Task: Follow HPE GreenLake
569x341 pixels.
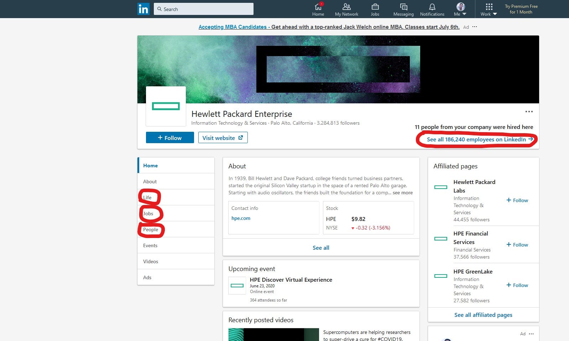Action: 517,285
